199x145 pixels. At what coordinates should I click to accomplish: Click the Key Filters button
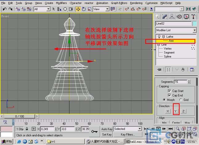click(x=128, y=135)
